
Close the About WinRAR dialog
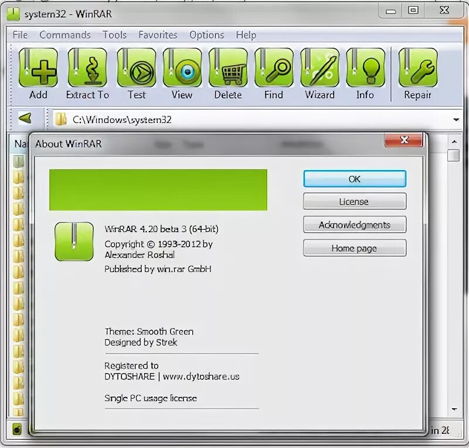(404, 140)
